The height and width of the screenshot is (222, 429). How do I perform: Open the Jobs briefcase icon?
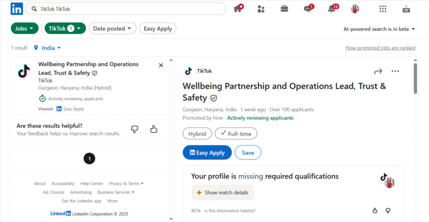(284, 9)
